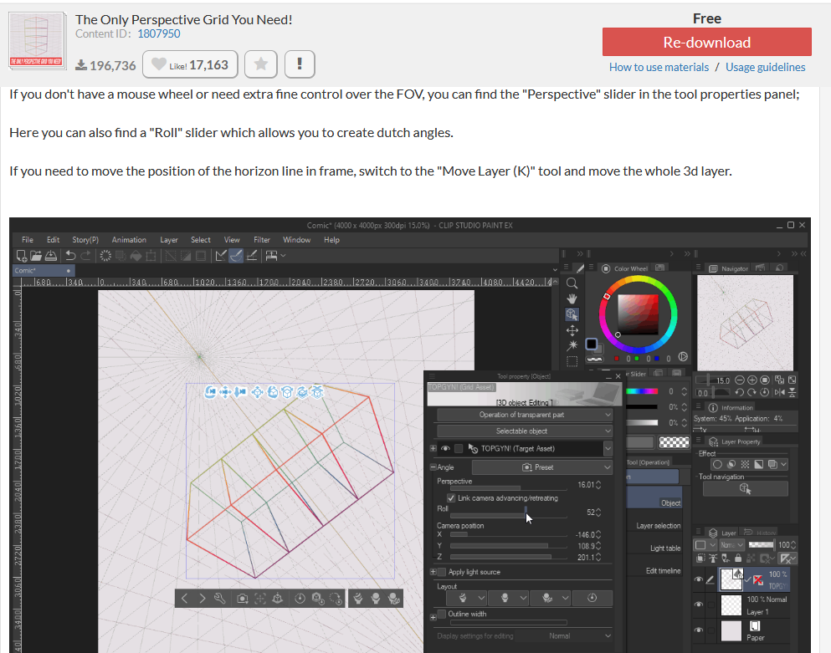
Task: Open the Filter menu
Action: (262, 240)
